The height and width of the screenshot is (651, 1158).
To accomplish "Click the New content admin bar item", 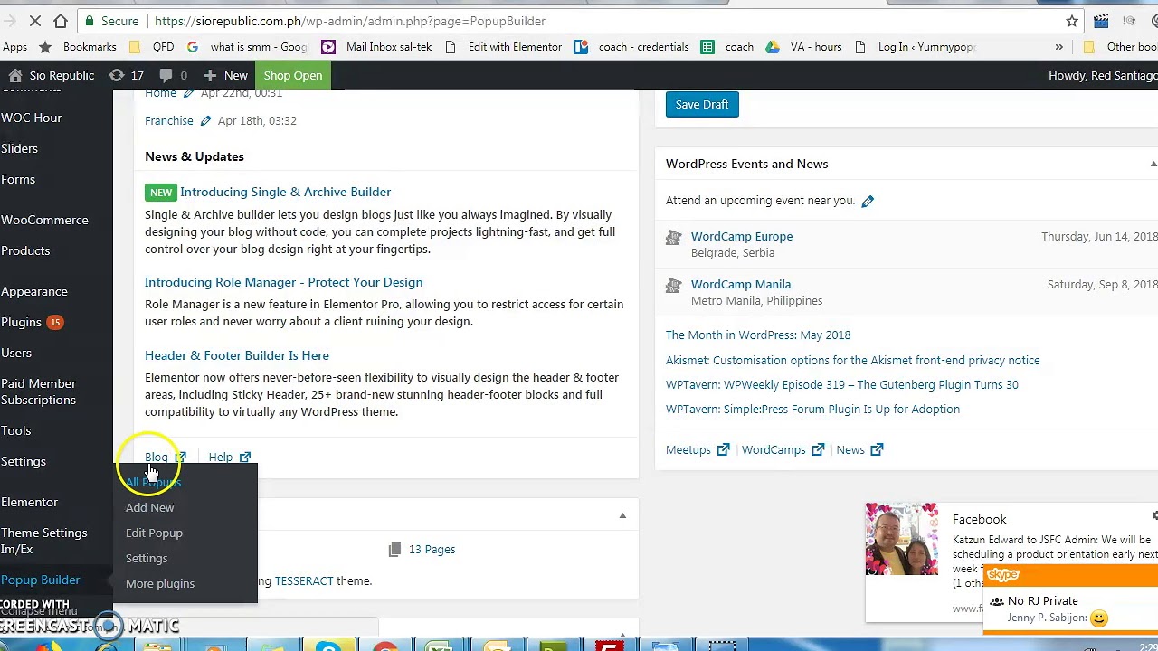I will tap(225, 75).
